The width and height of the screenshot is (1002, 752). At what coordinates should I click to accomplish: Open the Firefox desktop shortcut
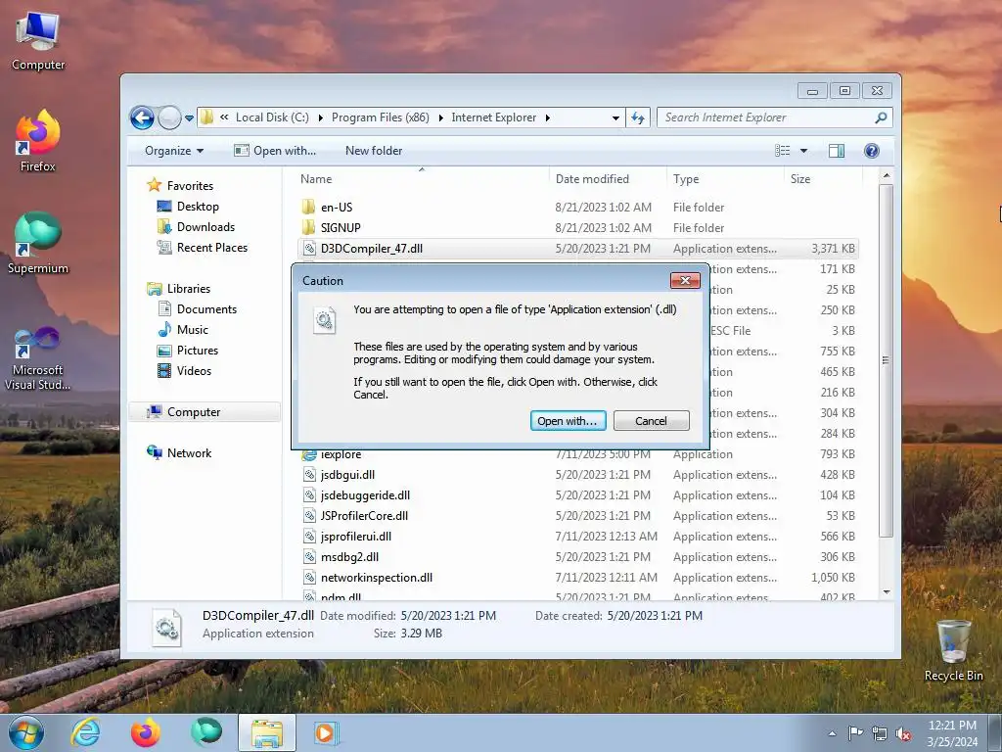(x=38, y=141)
